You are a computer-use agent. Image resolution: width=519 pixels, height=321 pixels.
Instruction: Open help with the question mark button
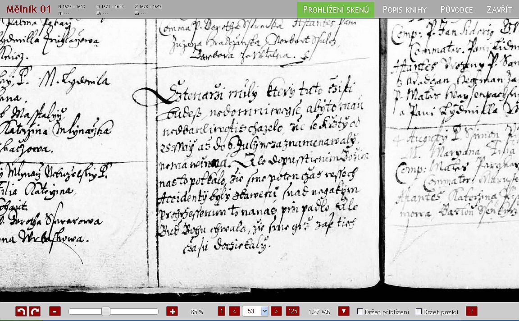pos(471,311)
